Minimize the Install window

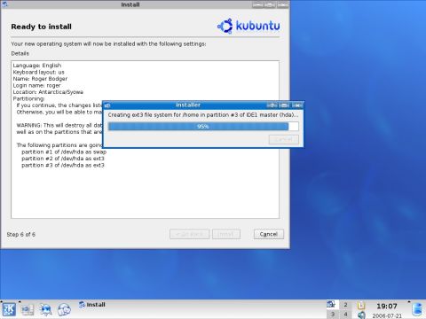(257, 4)
